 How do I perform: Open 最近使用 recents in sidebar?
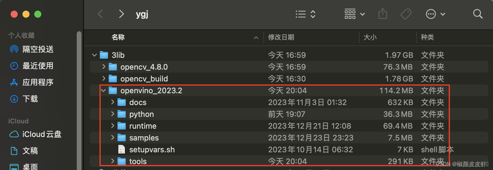[32, 66]
